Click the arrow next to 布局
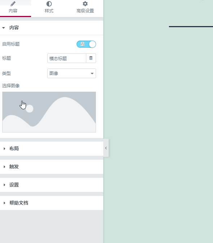Viewport: 213px width, 243px height. pos(4,148)
